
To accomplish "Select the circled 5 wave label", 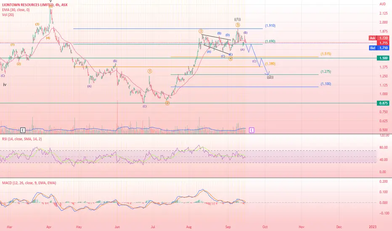I will (x=238, y=25).
